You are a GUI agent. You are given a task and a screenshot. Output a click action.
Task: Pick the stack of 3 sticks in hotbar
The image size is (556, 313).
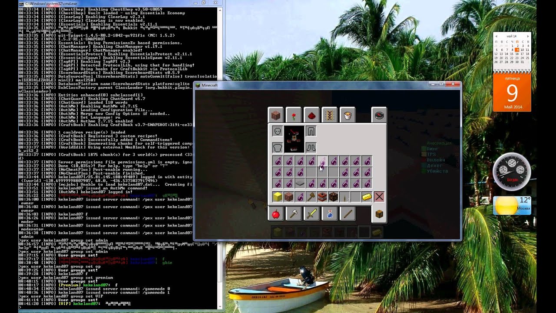pos(344,197)
